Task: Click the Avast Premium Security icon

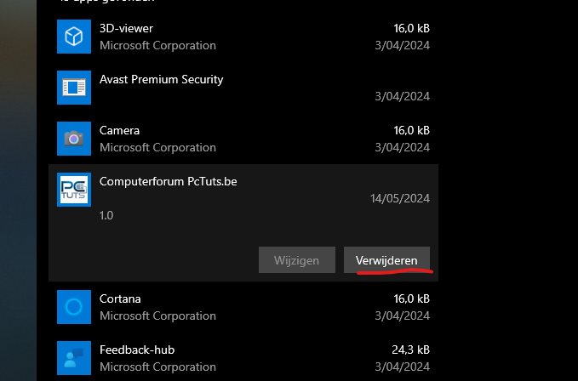Action: 74,88
